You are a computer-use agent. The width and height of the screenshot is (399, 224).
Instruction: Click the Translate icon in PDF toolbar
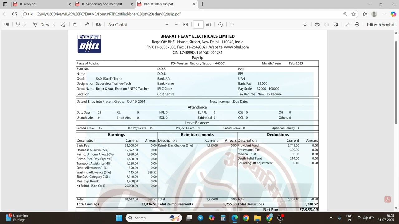pos(98,25)
